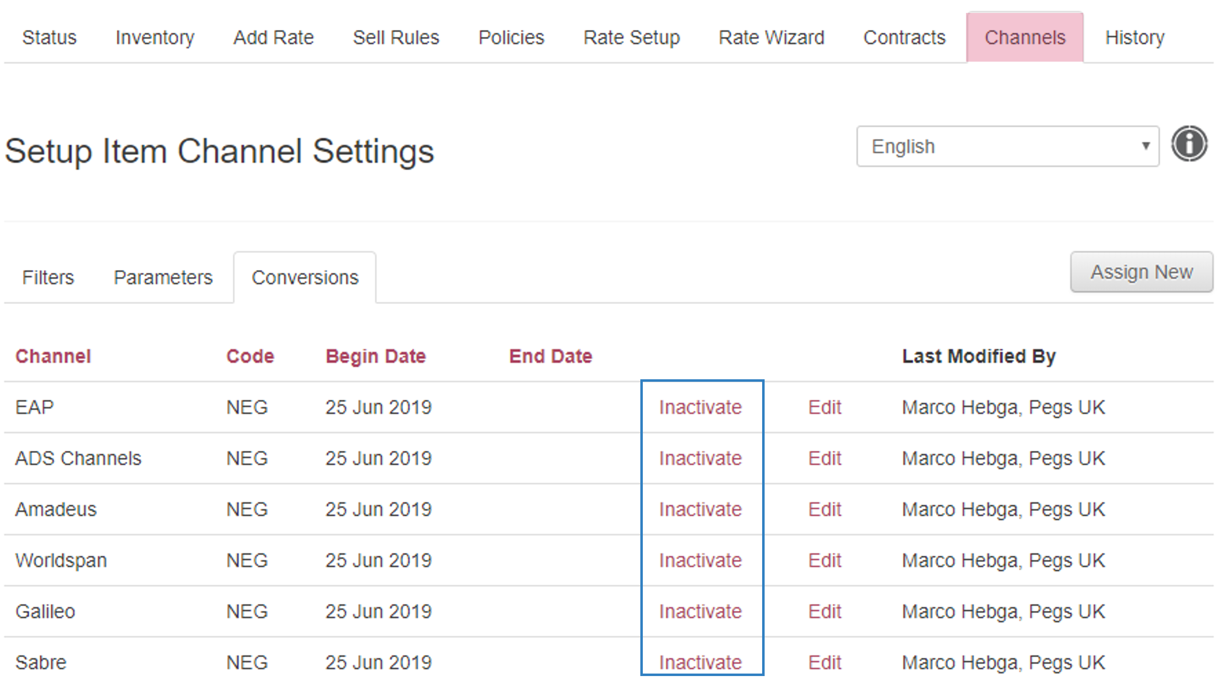Select the Conversions tab
Screen dimensions: 1222x683
point(305,277)
